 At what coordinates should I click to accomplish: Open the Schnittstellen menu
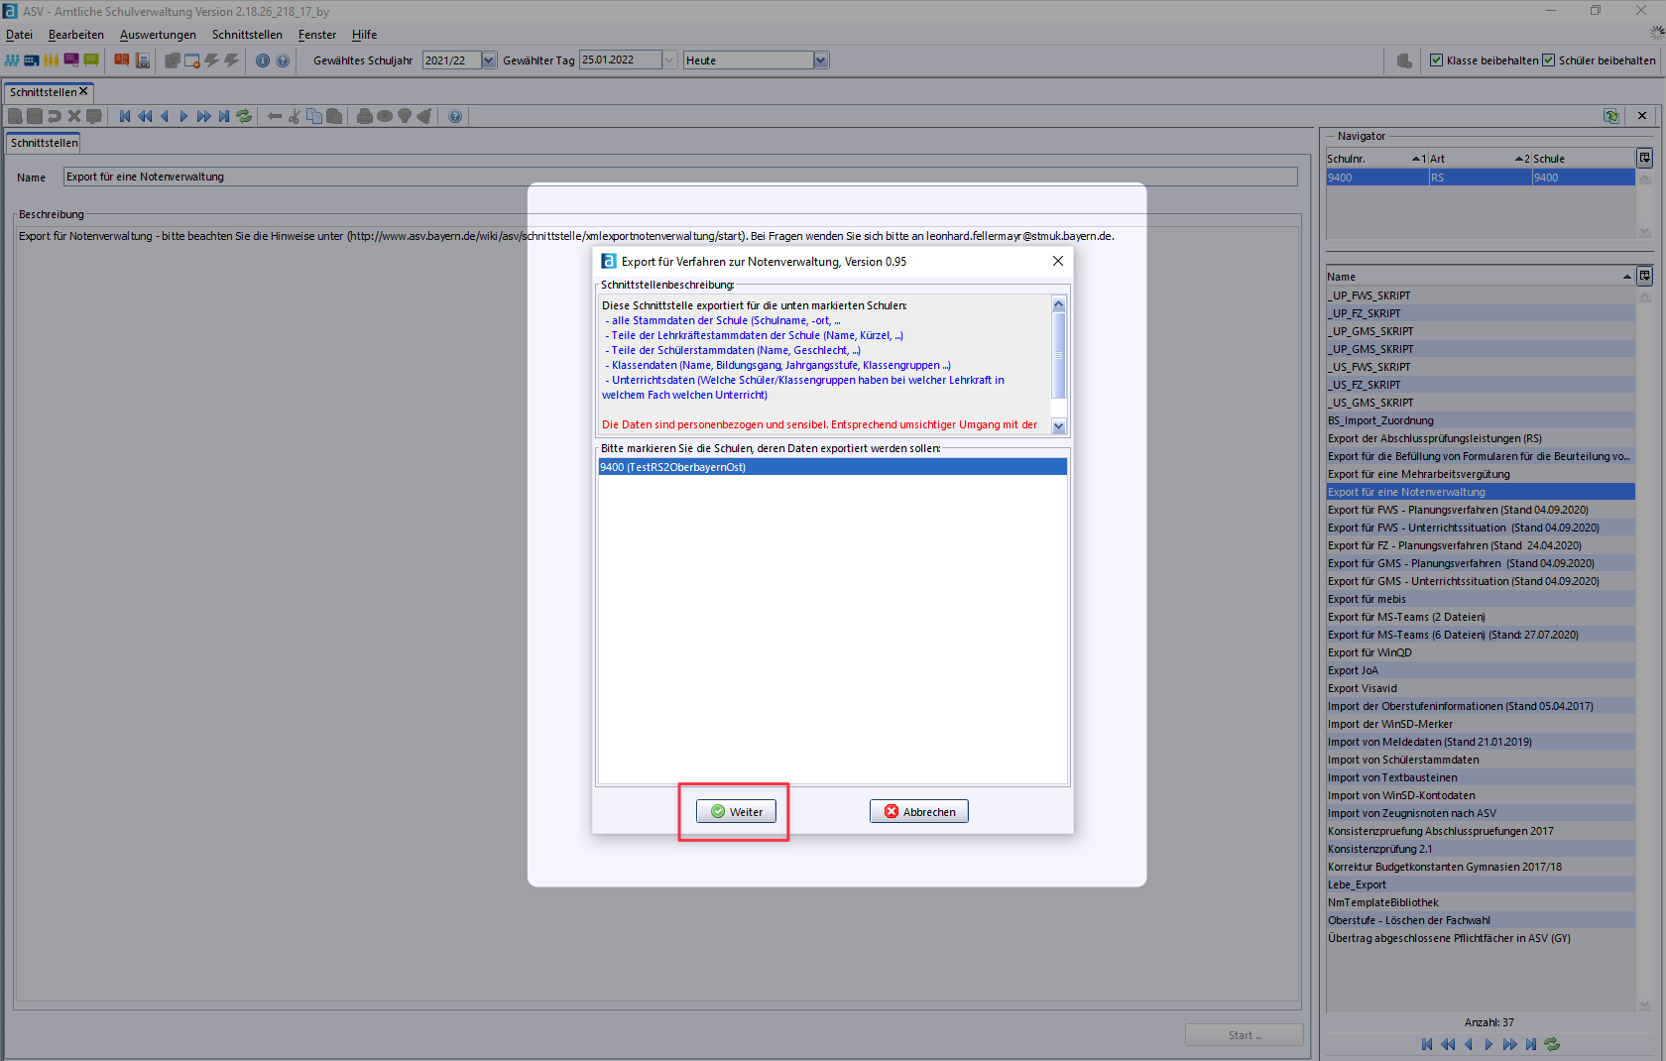(x=247, y=35)
